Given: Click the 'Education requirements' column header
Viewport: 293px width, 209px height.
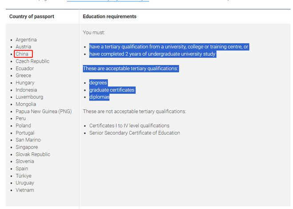Looking at the screenshot, I should tap(110, 16).
